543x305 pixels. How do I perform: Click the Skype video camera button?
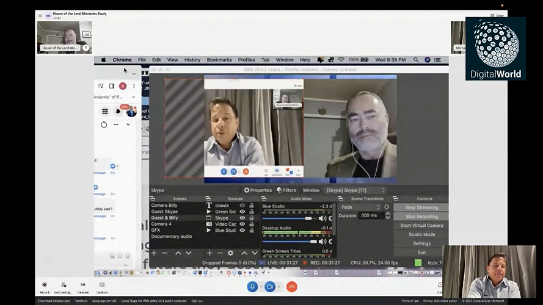270,286
